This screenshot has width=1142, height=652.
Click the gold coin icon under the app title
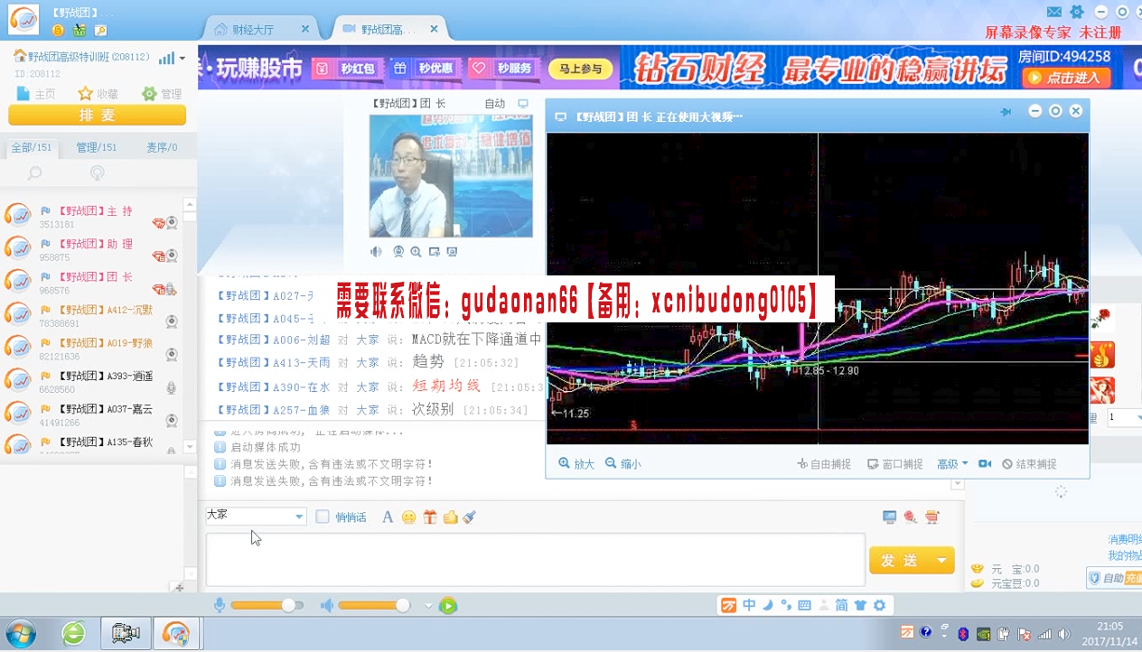click(x=58, y=30)
